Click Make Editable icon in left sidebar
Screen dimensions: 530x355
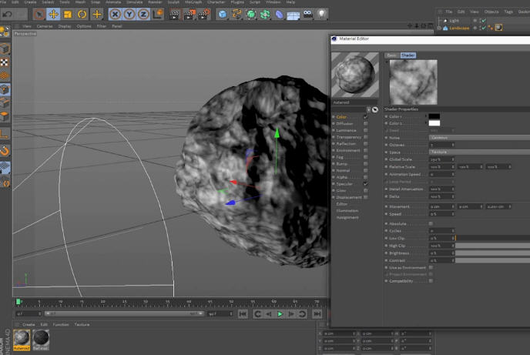(5, 32)
